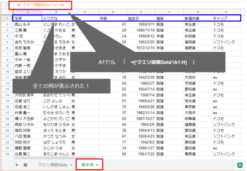Select the name cell 金丸 ちえみ

coord(28,42)
